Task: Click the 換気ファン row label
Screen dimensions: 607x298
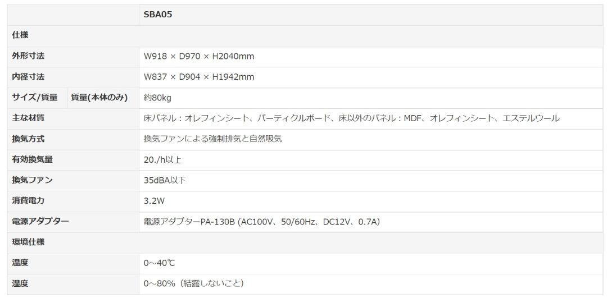Action: pos(33,180)
